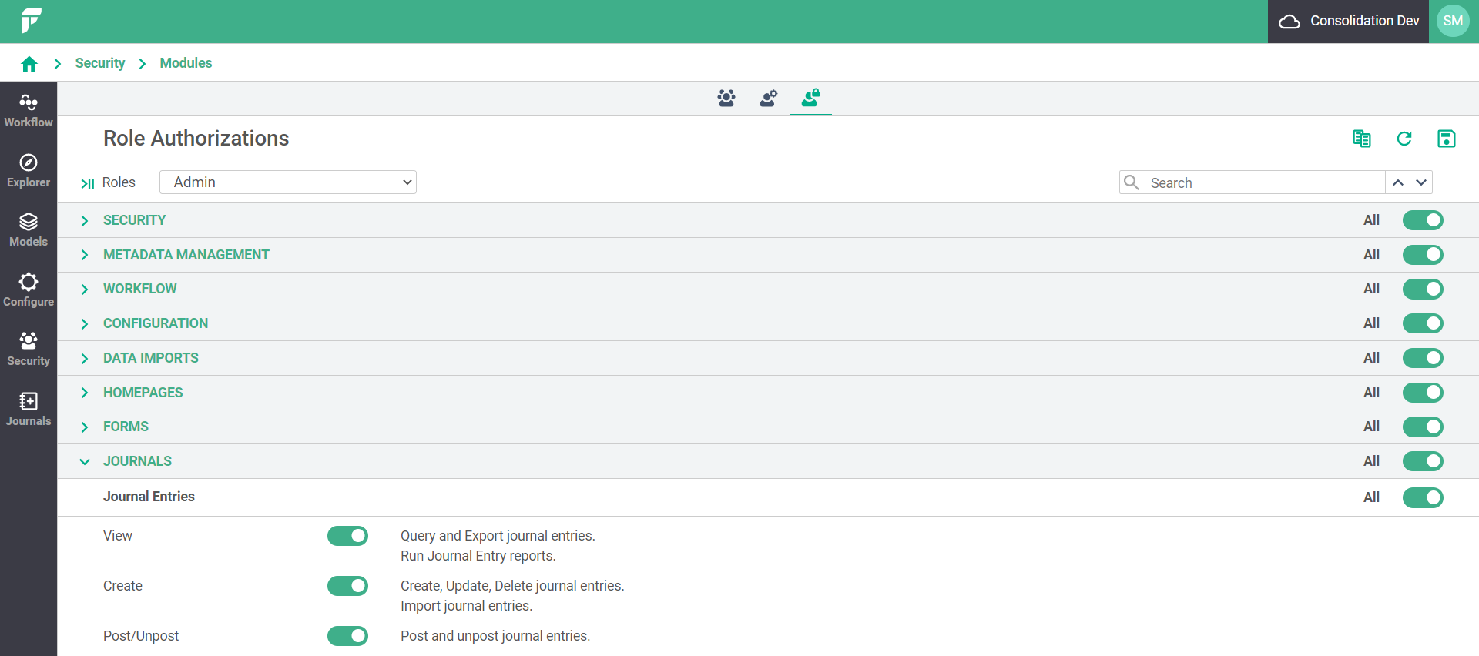
Task: Click the Security breadcrumb link
Action: pyautogui.click(x=100, y=63)
